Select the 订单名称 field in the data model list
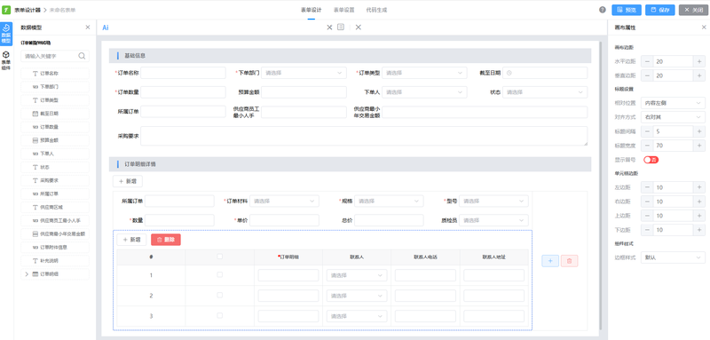The width and height of the screenshot is (710, 340). (55, 74)
